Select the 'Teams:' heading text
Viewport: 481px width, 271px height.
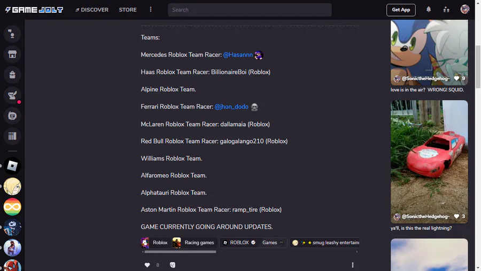point(150,37)
